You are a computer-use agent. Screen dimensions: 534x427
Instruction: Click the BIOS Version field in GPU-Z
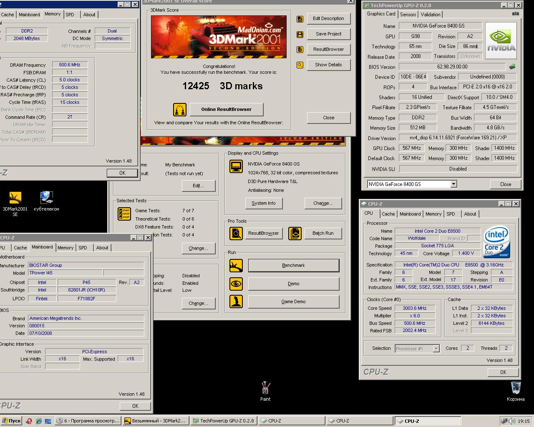click(x=452, y=67)
